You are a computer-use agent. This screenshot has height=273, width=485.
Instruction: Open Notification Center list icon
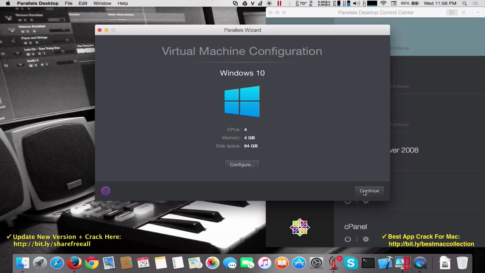[x=475, y=3]
